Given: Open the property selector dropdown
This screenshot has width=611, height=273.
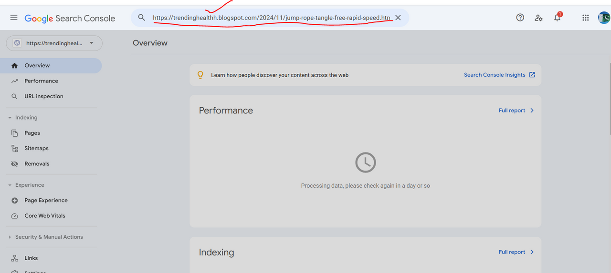Looking at the screenshot, I should click(54, 43).
